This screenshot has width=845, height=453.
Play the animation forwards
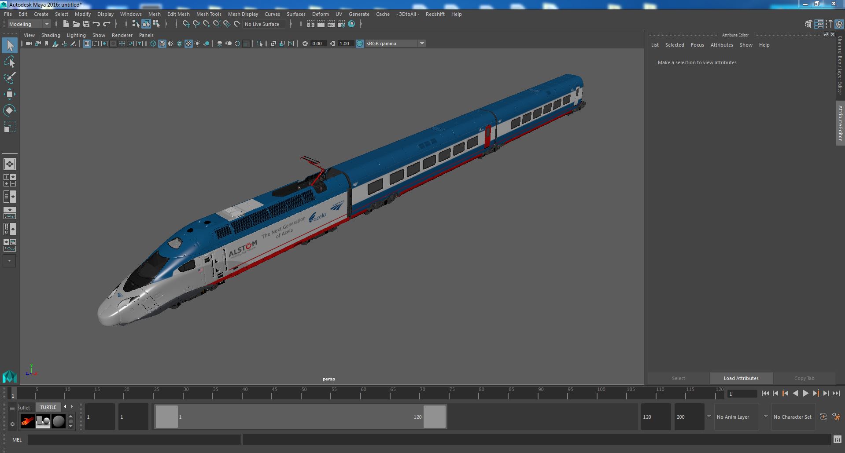(805, 394)
